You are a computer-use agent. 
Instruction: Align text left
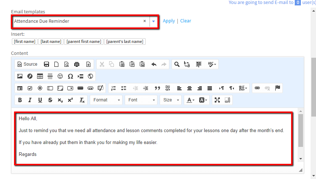pos(179,88)
